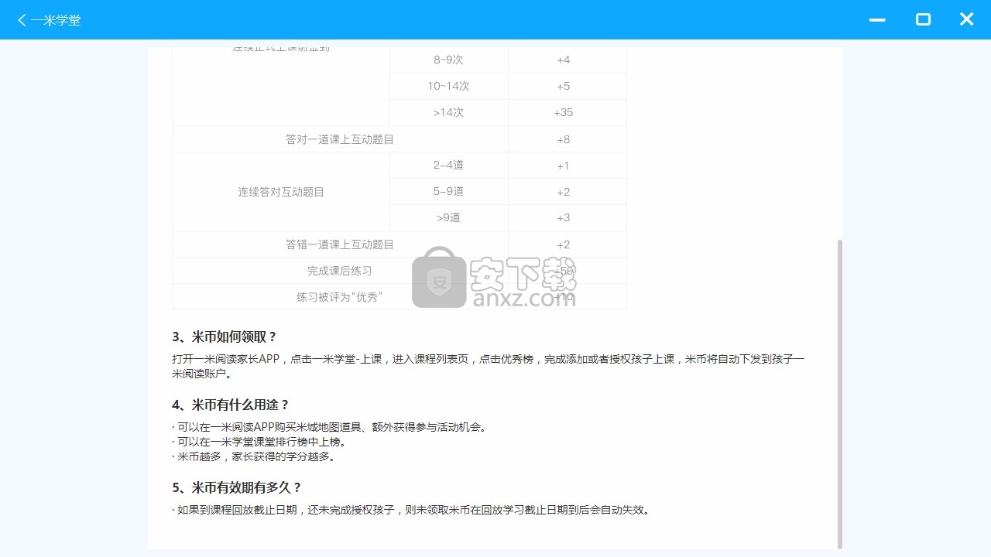This screenshot has height=557, width=991.
Task: Click the +2 value for 答错一道课上互动题目
Action: pos(563,244)
